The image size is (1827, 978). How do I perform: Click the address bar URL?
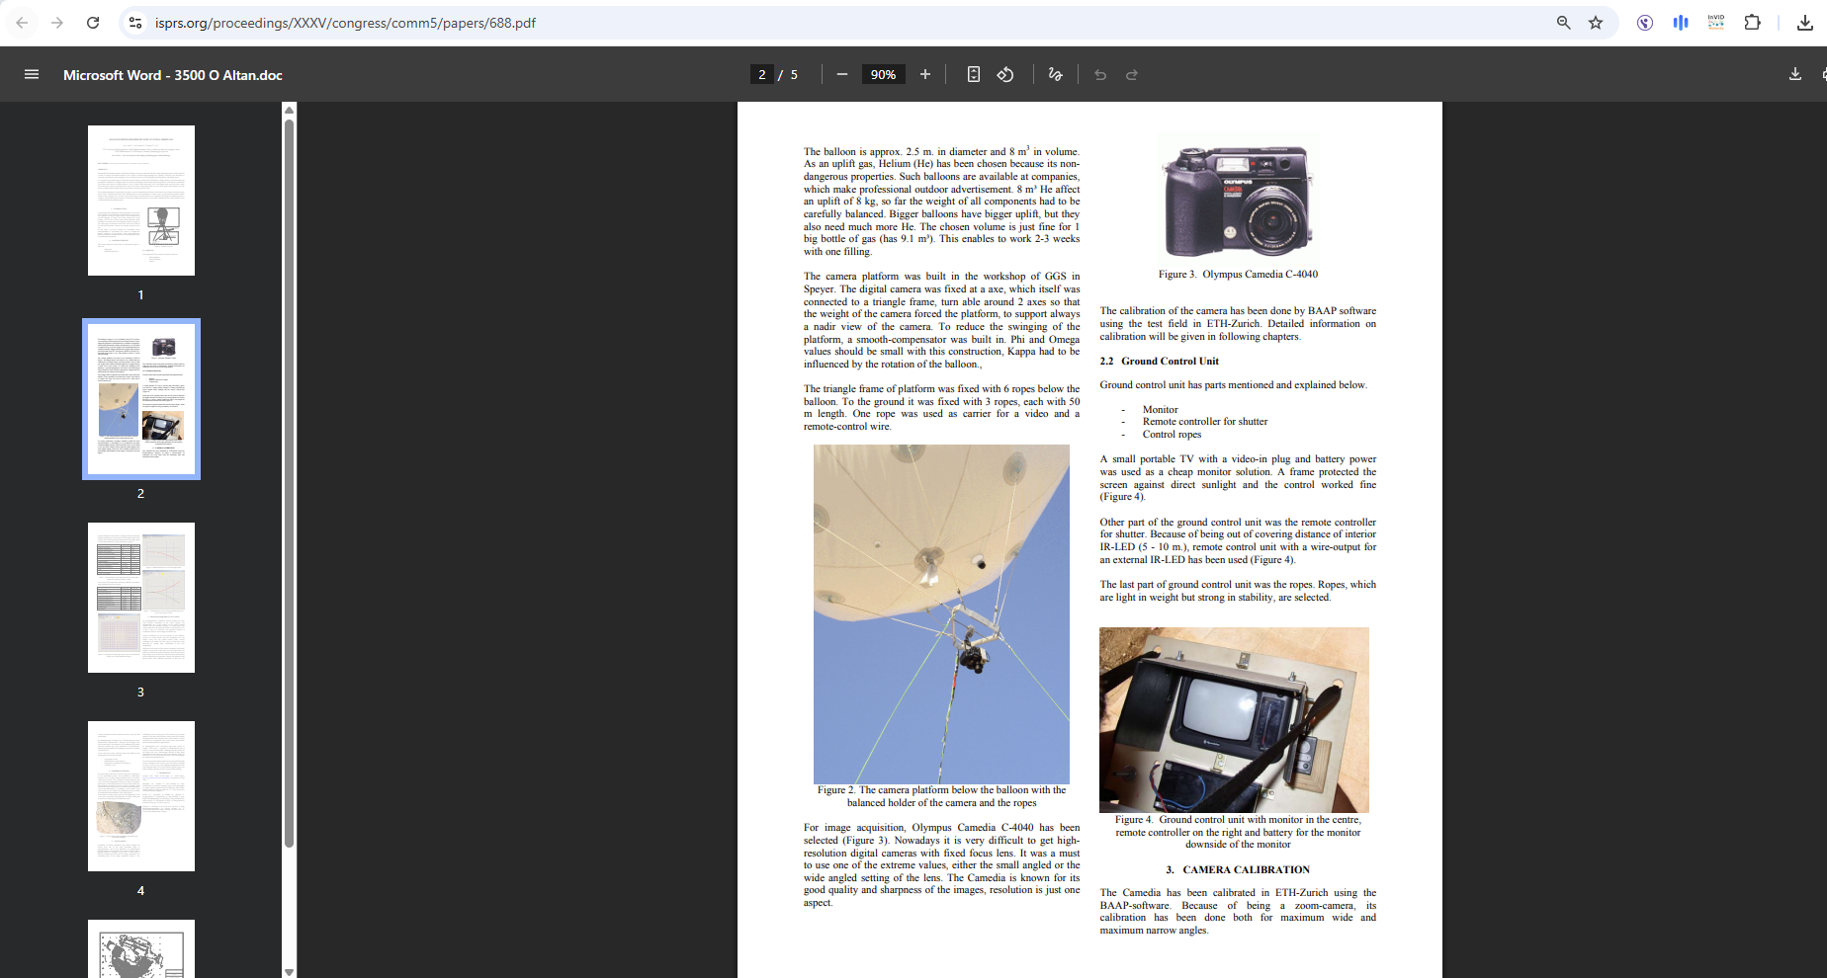click(x=345, y=23)
